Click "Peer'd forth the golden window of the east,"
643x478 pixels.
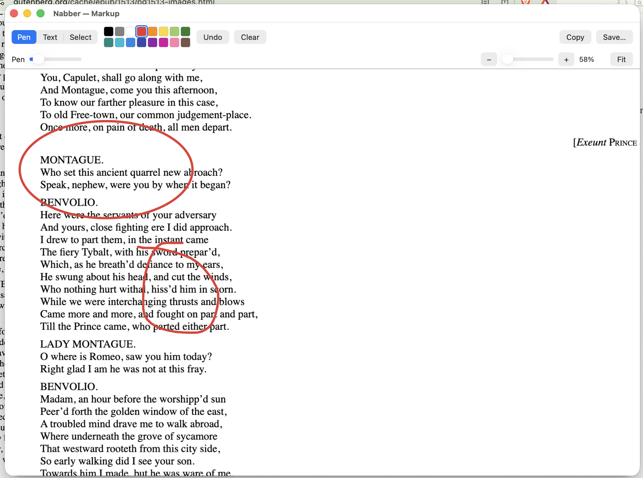click(134, 411)
